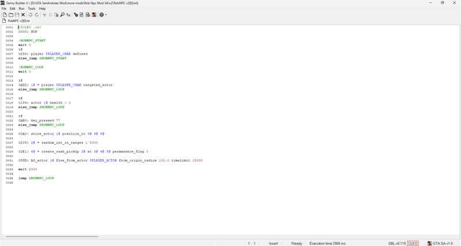The width and height of the screenshot is (461, 246).
Task: Copy selection using toolbar icon
Action: tap(50, 15)
